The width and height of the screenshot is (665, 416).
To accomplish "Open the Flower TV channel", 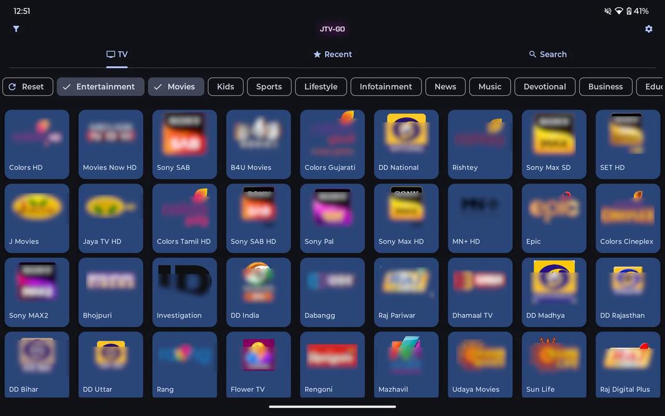I will coord(258,365).
